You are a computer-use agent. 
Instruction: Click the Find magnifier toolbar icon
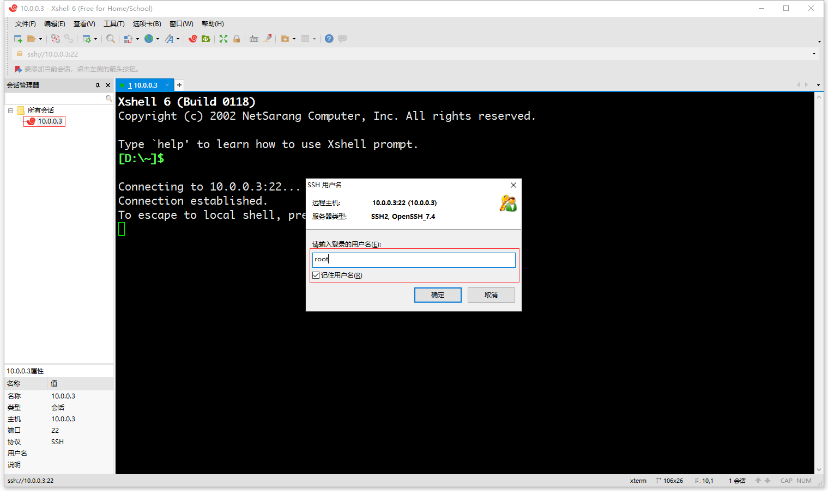[x=111, y=39]
